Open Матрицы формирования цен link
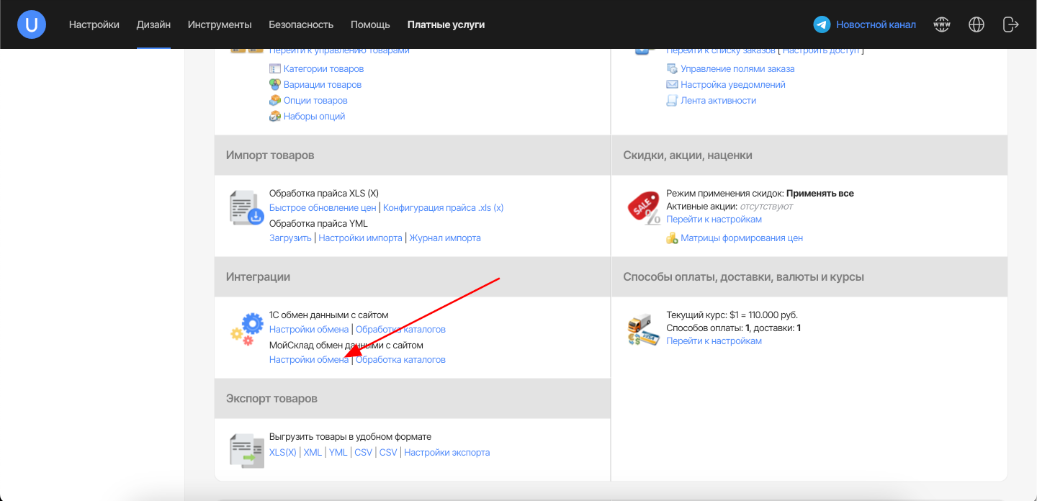1037x501 pixels. tap(741, 238)
